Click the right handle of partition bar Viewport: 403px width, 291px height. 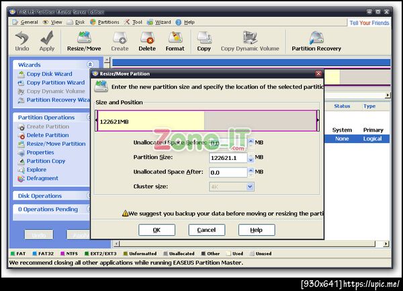point(318,120)
